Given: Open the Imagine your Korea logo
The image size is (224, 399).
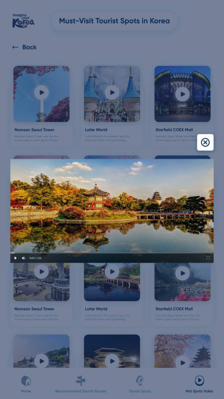Looking at the screenshot, I should (23, 21).
